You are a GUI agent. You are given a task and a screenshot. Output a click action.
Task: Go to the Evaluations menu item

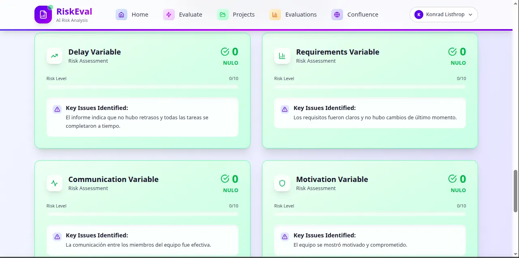point(301,15)
